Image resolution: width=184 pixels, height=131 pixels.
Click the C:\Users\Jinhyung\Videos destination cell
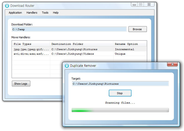coord(72,54)
